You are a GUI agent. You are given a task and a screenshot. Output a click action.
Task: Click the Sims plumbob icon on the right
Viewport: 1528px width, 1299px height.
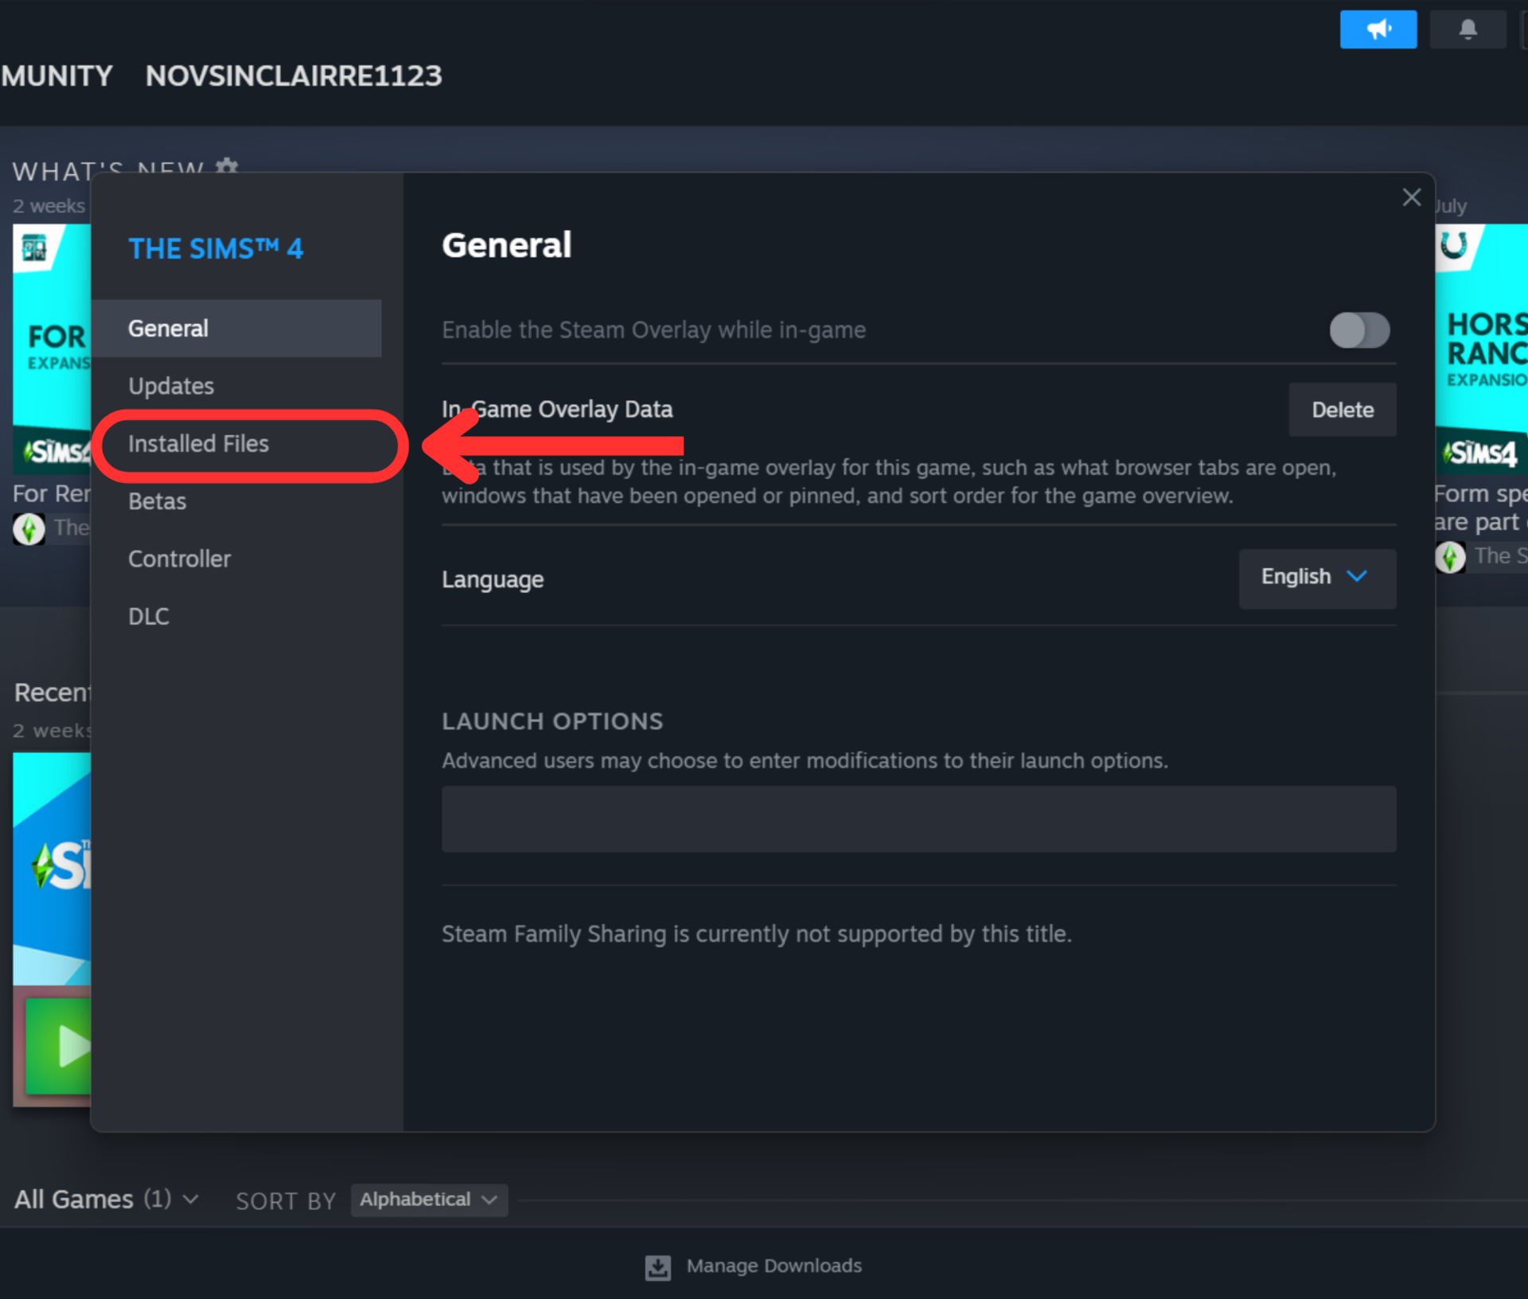[1450, 556]
